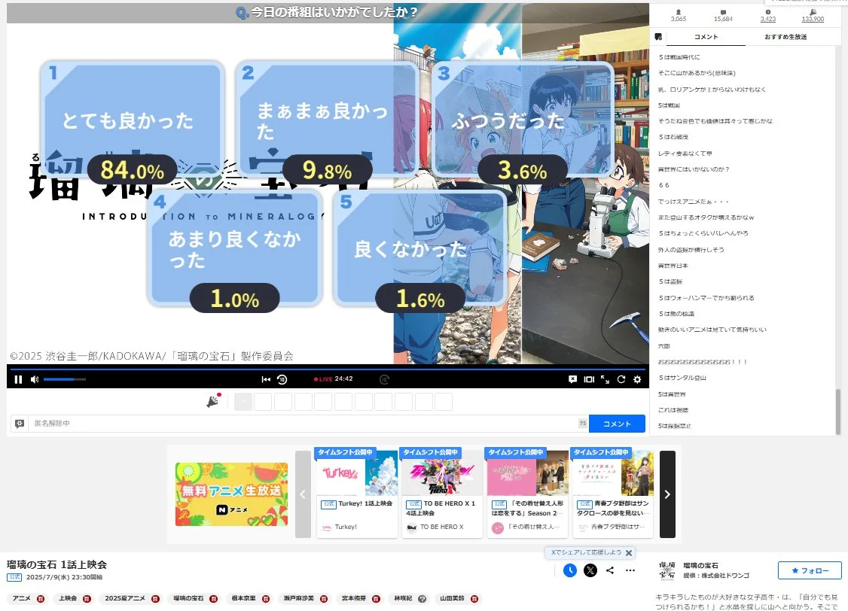Enter fullscreen mode on the player
848x611 pixels.
(605, 379)
